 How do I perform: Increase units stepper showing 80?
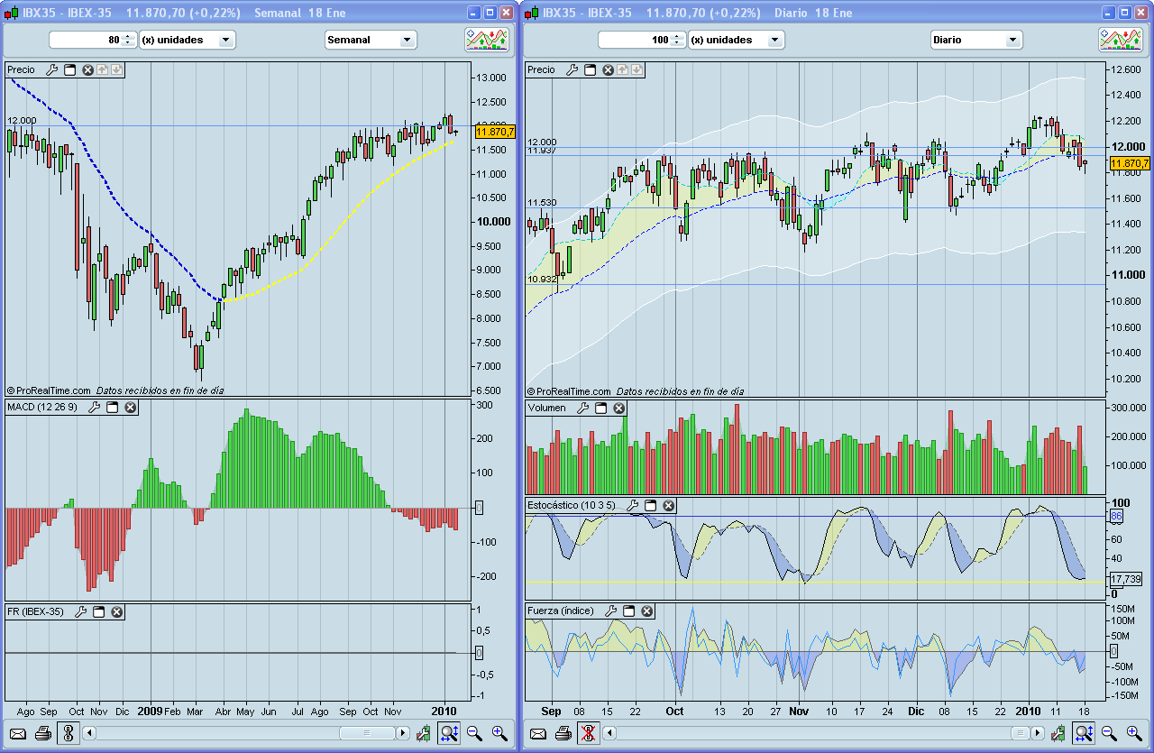[x=129, y=36]
